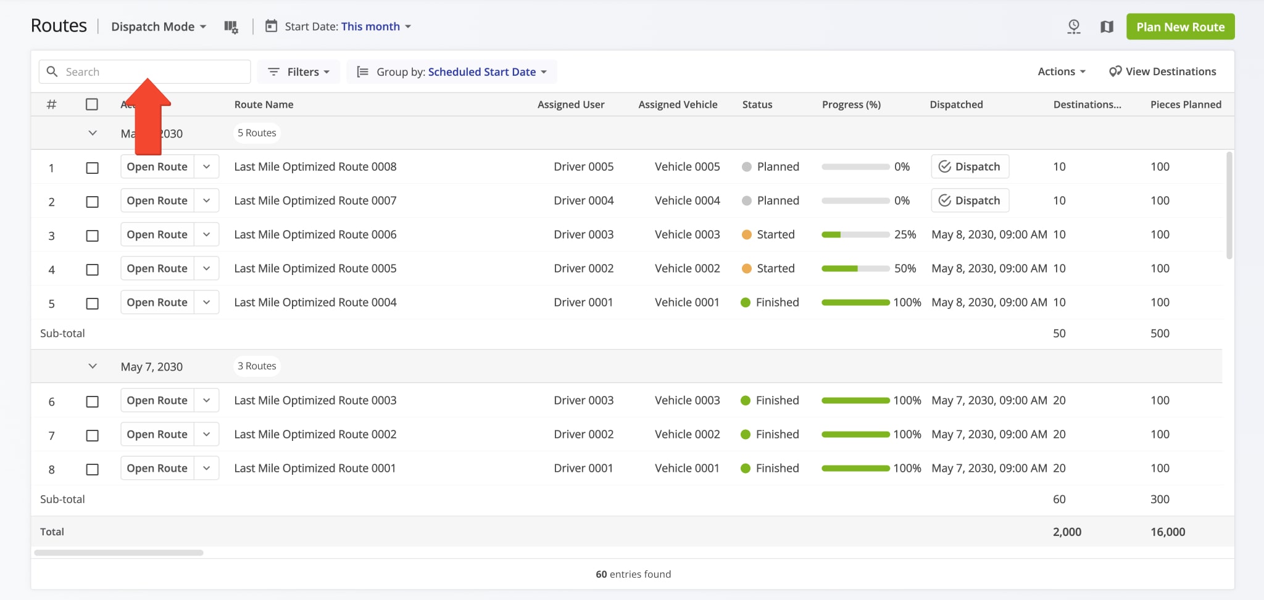Open Route for Last Mile Optimized Route 0006
The height and width of the screenshot is (600, 1264).
point(157,234)
